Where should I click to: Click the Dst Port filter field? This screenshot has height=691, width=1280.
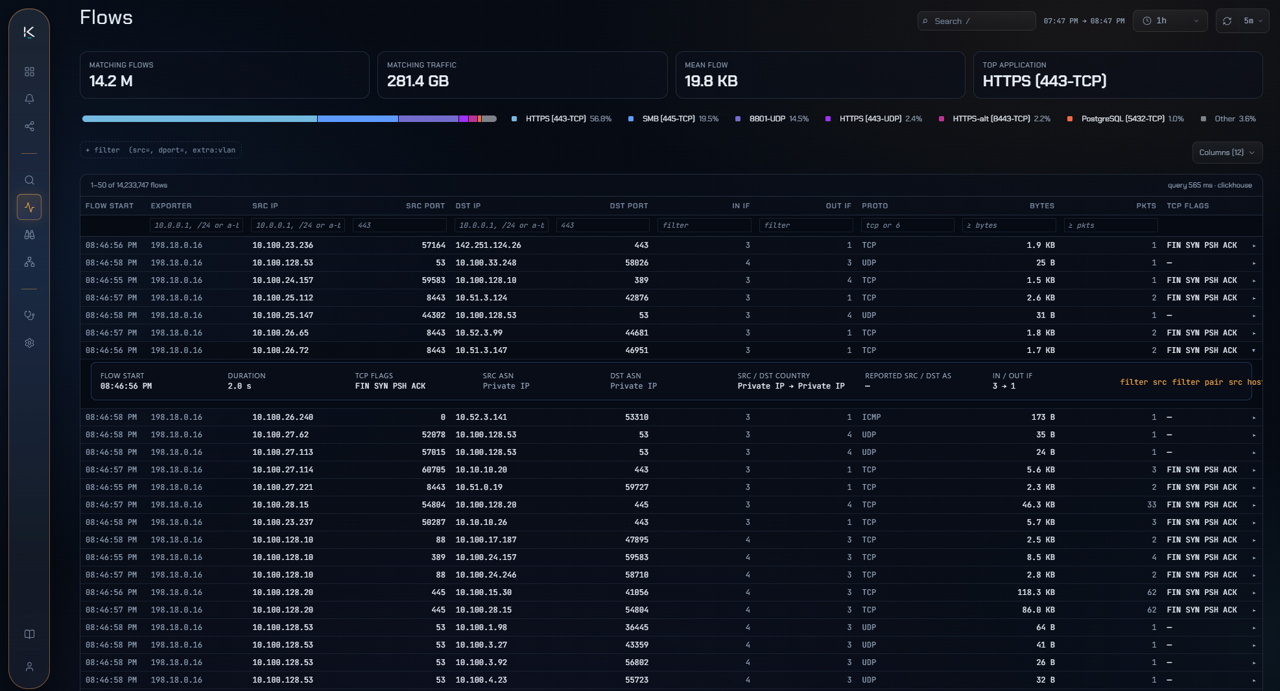click(x=603, y=225)
